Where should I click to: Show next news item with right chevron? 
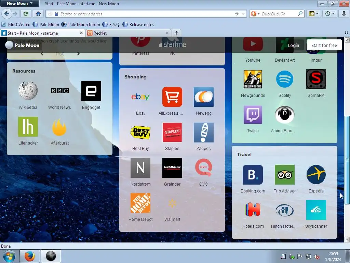click(78, 54)
